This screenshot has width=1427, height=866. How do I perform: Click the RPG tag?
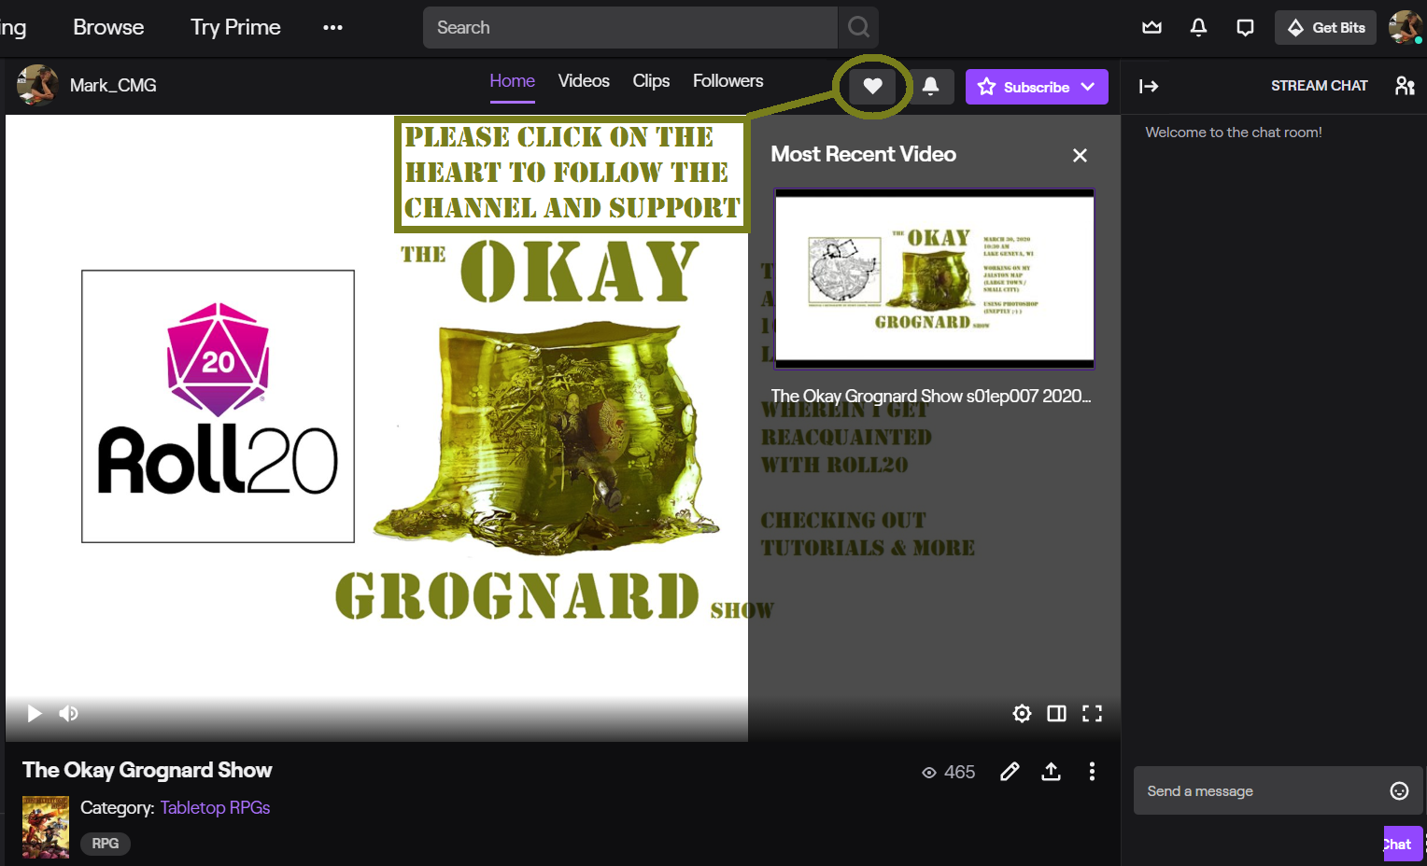point(105,844)
